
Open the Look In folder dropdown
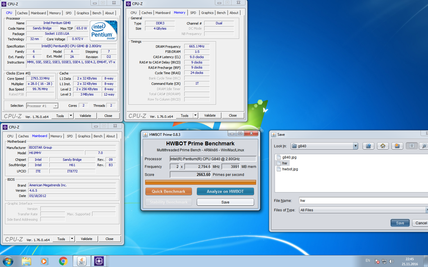(355, 146)
